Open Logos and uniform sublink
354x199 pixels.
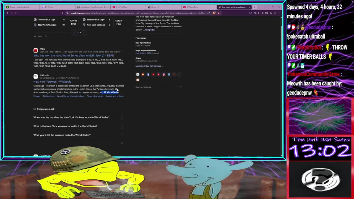click(x=115, y=96)
